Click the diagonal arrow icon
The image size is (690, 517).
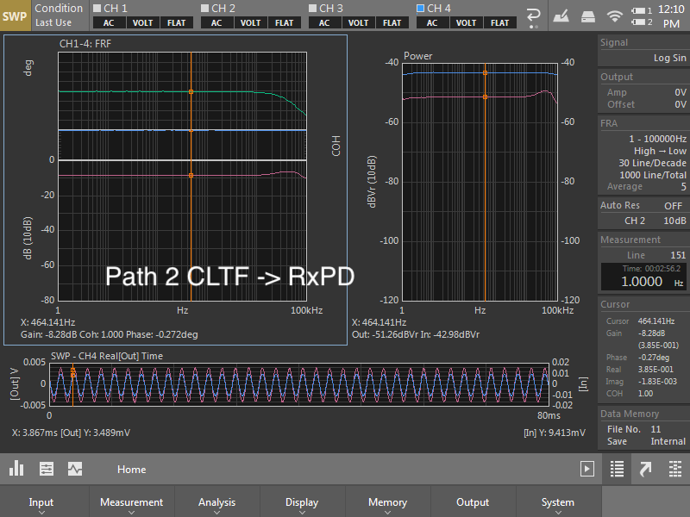coord(645,470)
